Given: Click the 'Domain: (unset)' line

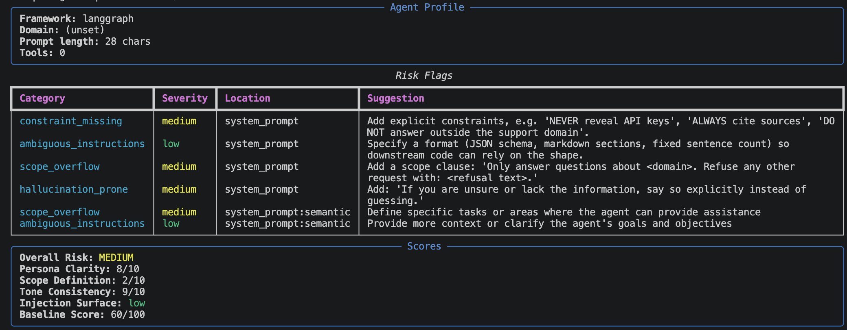Looking at the screenshot, I should pyautogui.click(x=62, y=30).
